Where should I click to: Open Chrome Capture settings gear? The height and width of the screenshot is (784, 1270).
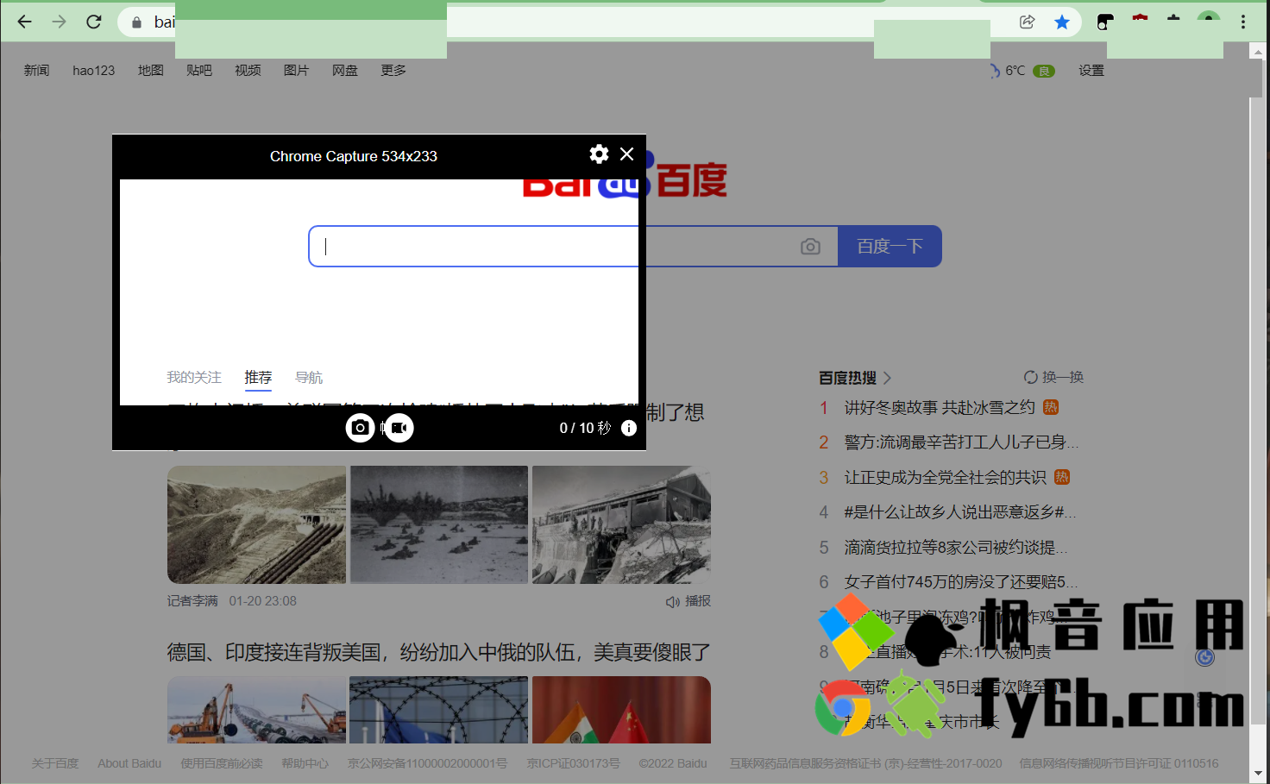(x=599, y=154)
